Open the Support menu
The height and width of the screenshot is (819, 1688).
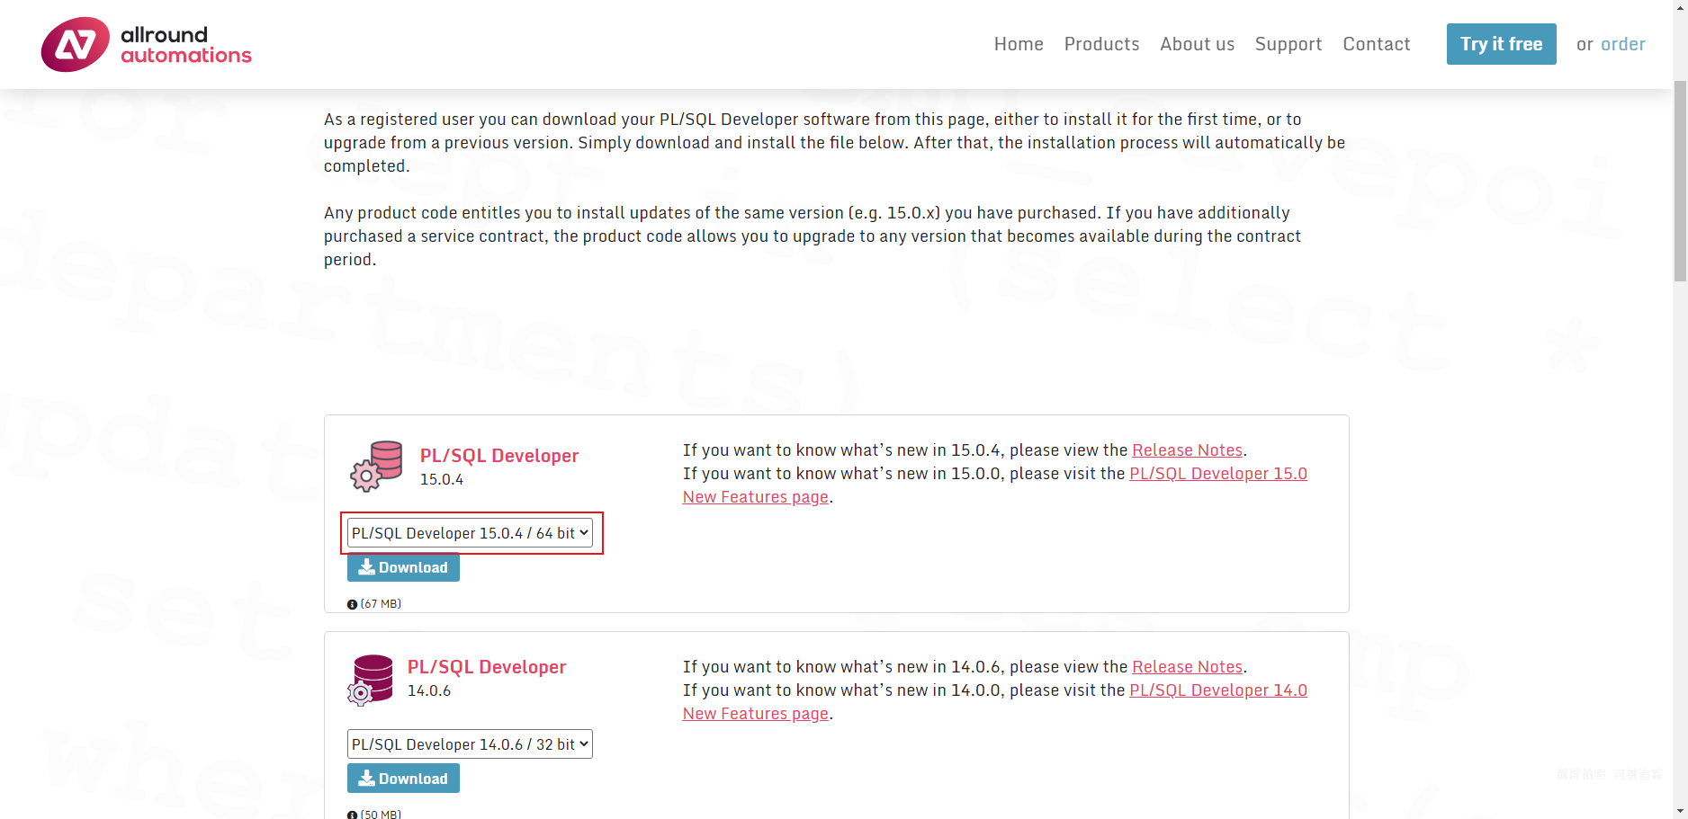point(1288,44)
